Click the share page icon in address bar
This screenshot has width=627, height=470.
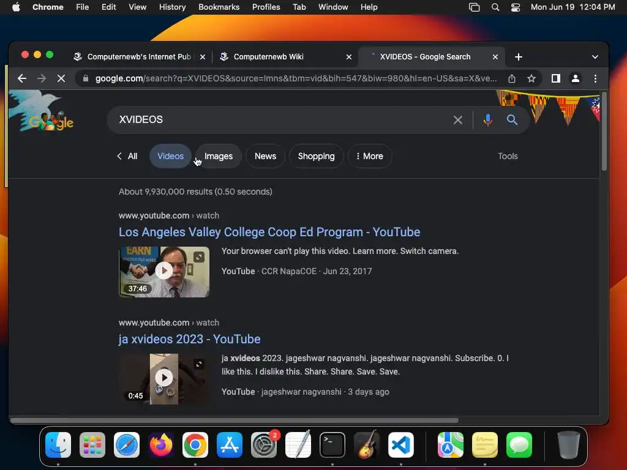tap(512, 78)
